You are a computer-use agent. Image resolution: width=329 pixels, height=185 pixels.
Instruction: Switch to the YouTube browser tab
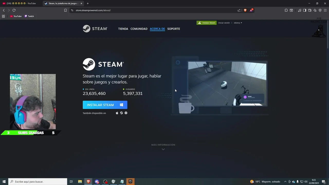(x=21, y=3)
